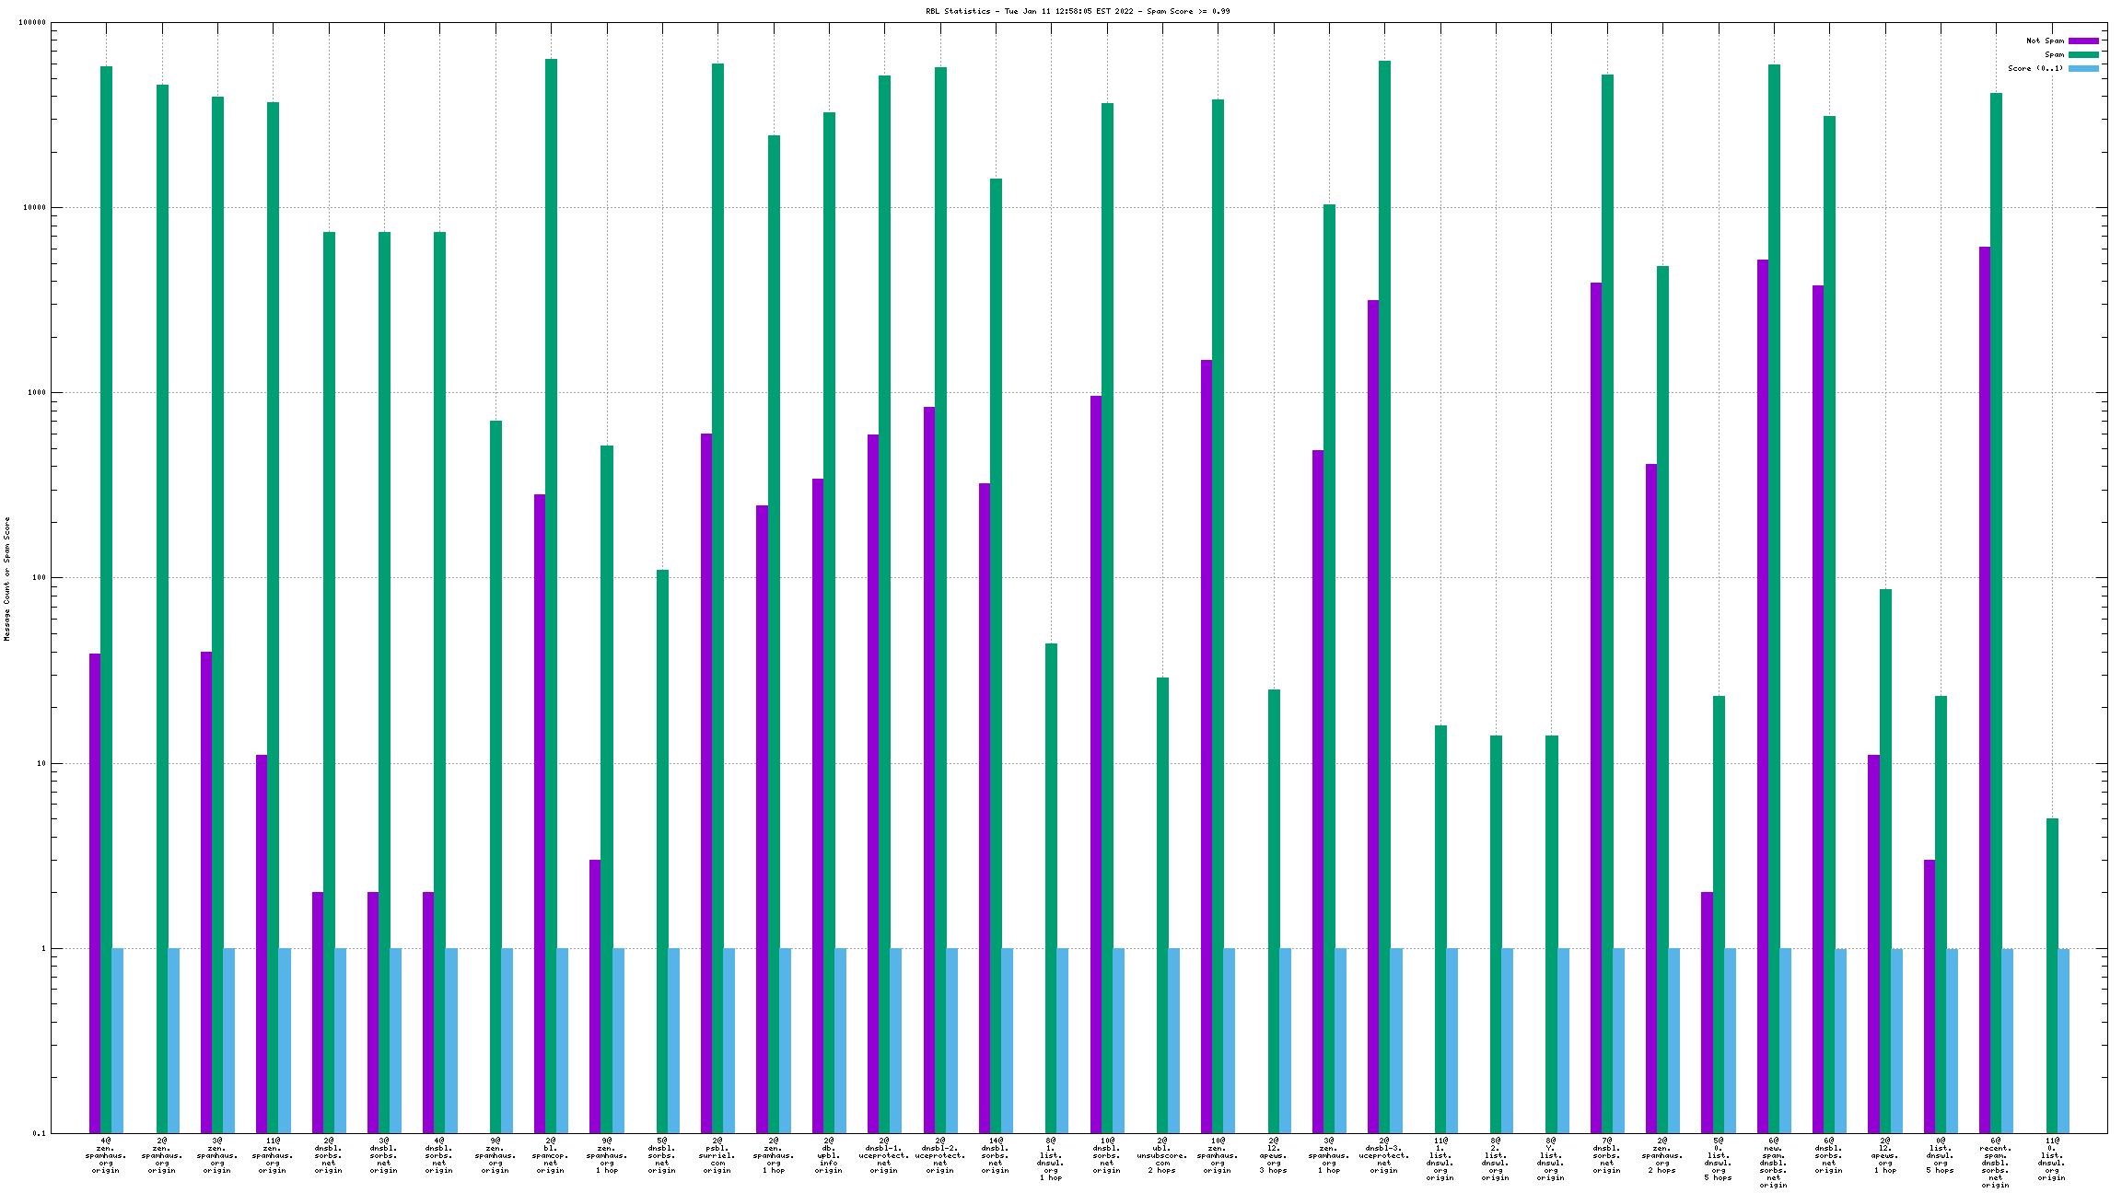The height and width of the screenshot is (1193, 2122).
Task: Click the Message Count y-axis label
Action: [6, 578]
